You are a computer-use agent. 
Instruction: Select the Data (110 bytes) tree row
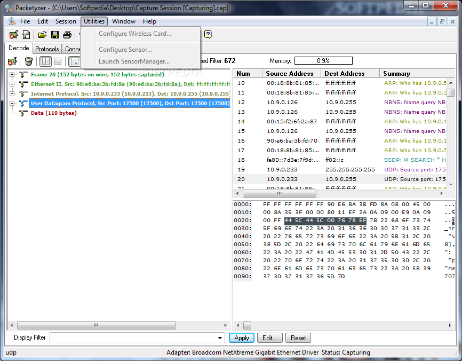54,113
